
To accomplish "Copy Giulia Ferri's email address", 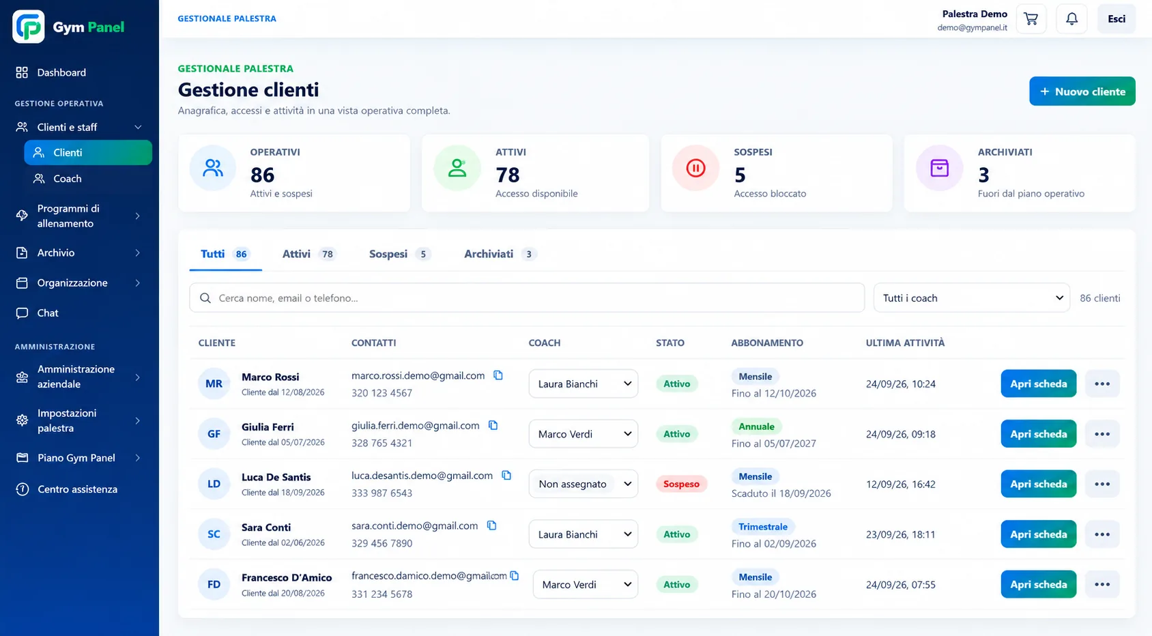I will click(x=493, y=425).
